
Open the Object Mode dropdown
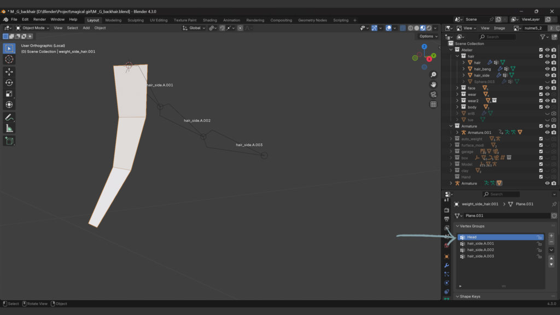pyautogui.click(x=33, y=28)
